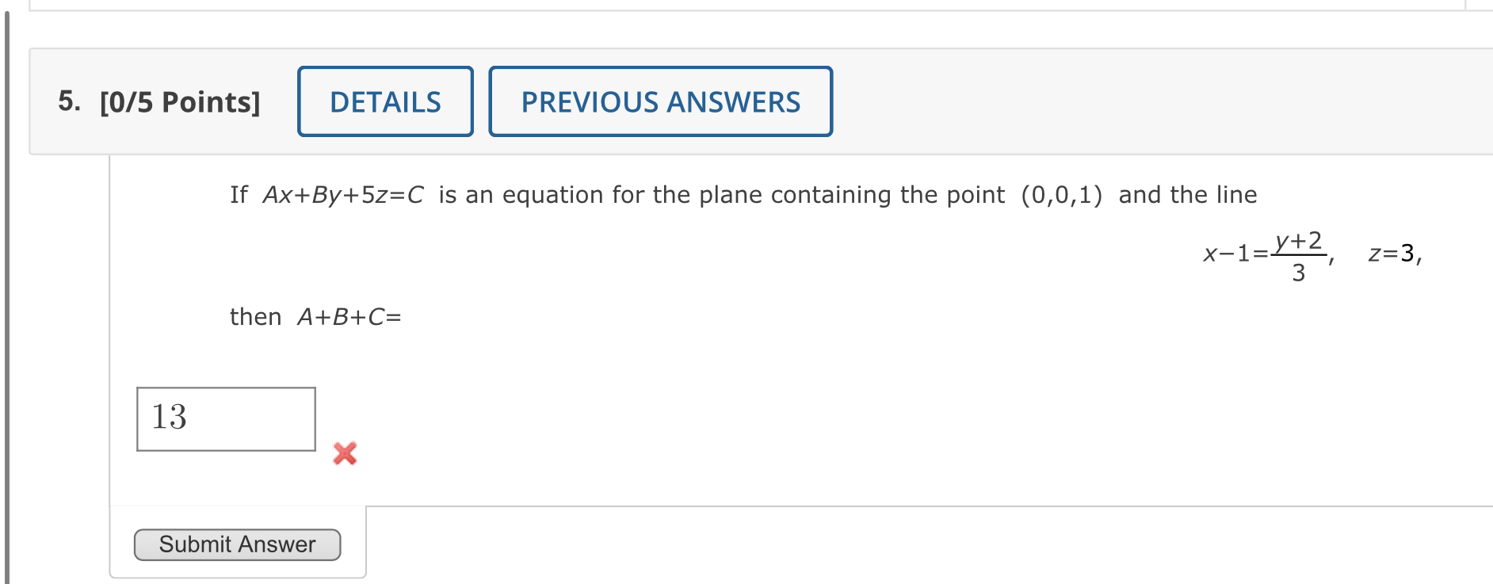This screenshot has width=1493, height=584.
Task: Click the red X incorrect answer icon
Action: [344, 454]
